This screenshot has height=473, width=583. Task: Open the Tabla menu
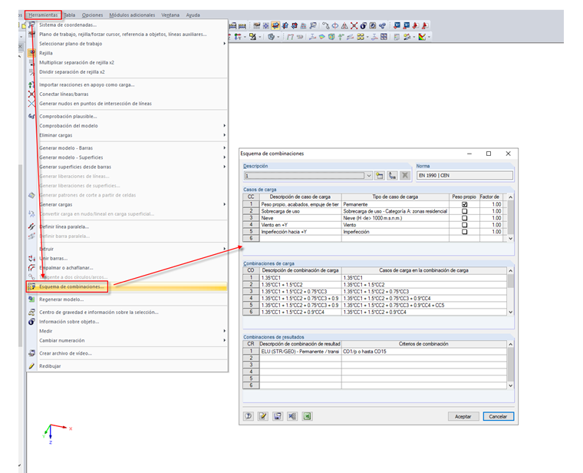70,15
